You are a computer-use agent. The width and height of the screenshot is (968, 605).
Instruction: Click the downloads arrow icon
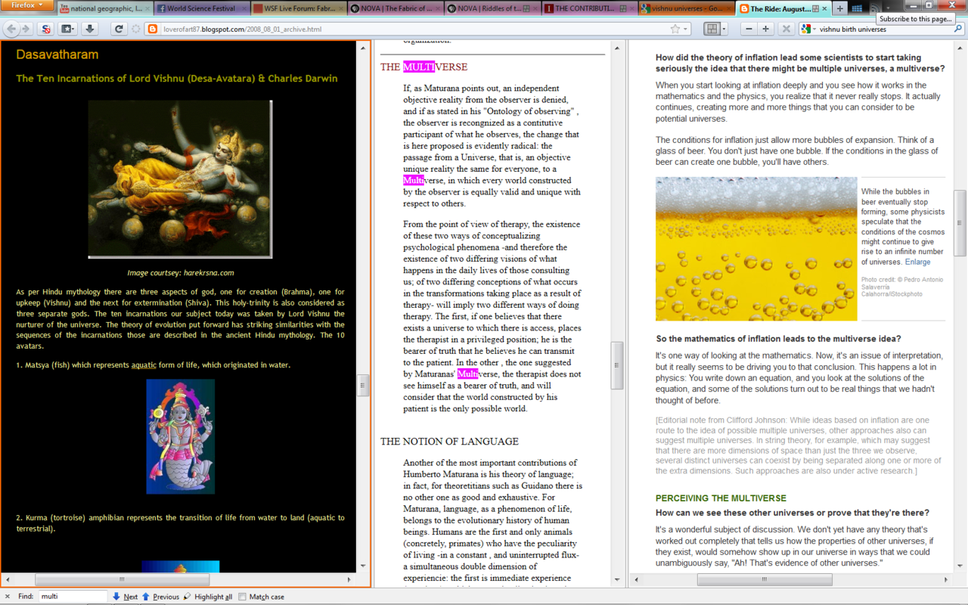[x=90, y=29]
